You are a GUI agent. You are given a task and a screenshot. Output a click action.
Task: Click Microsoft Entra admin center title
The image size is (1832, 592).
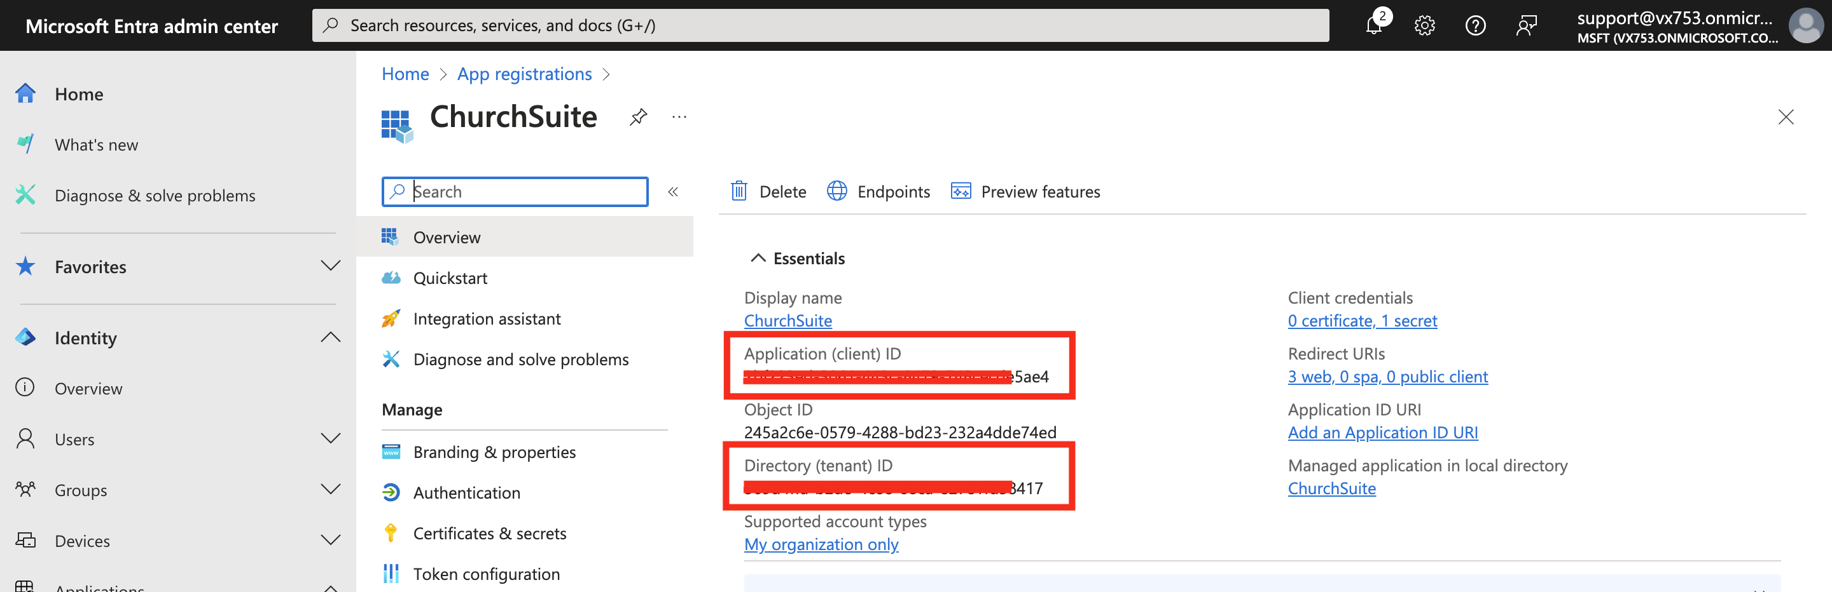[151, 26]
